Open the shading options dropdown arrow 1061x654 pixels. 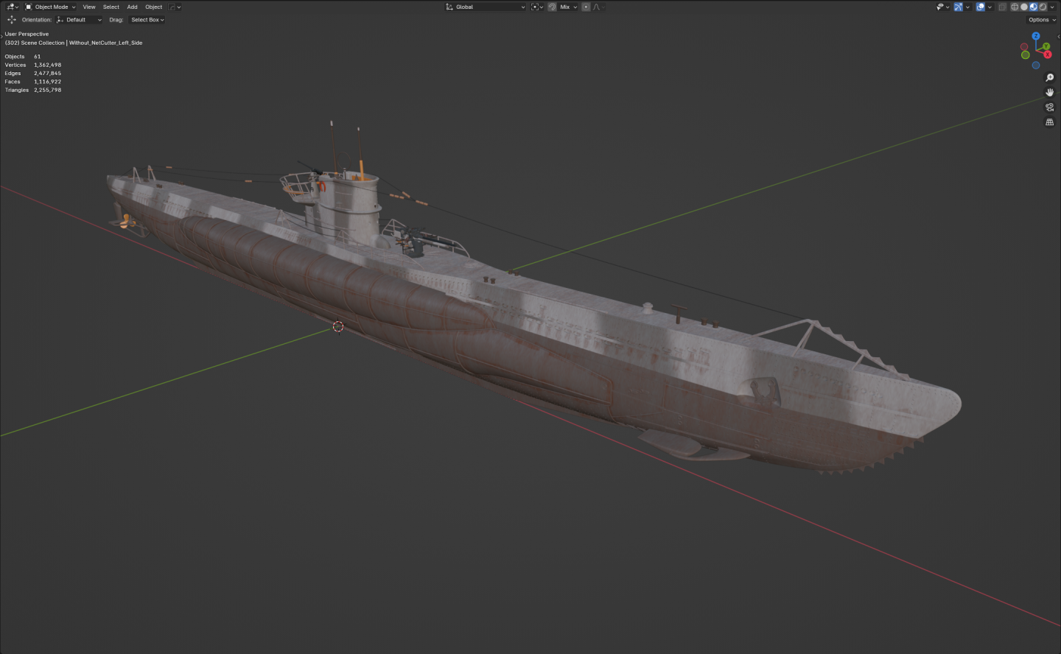tap(1052, 7)
